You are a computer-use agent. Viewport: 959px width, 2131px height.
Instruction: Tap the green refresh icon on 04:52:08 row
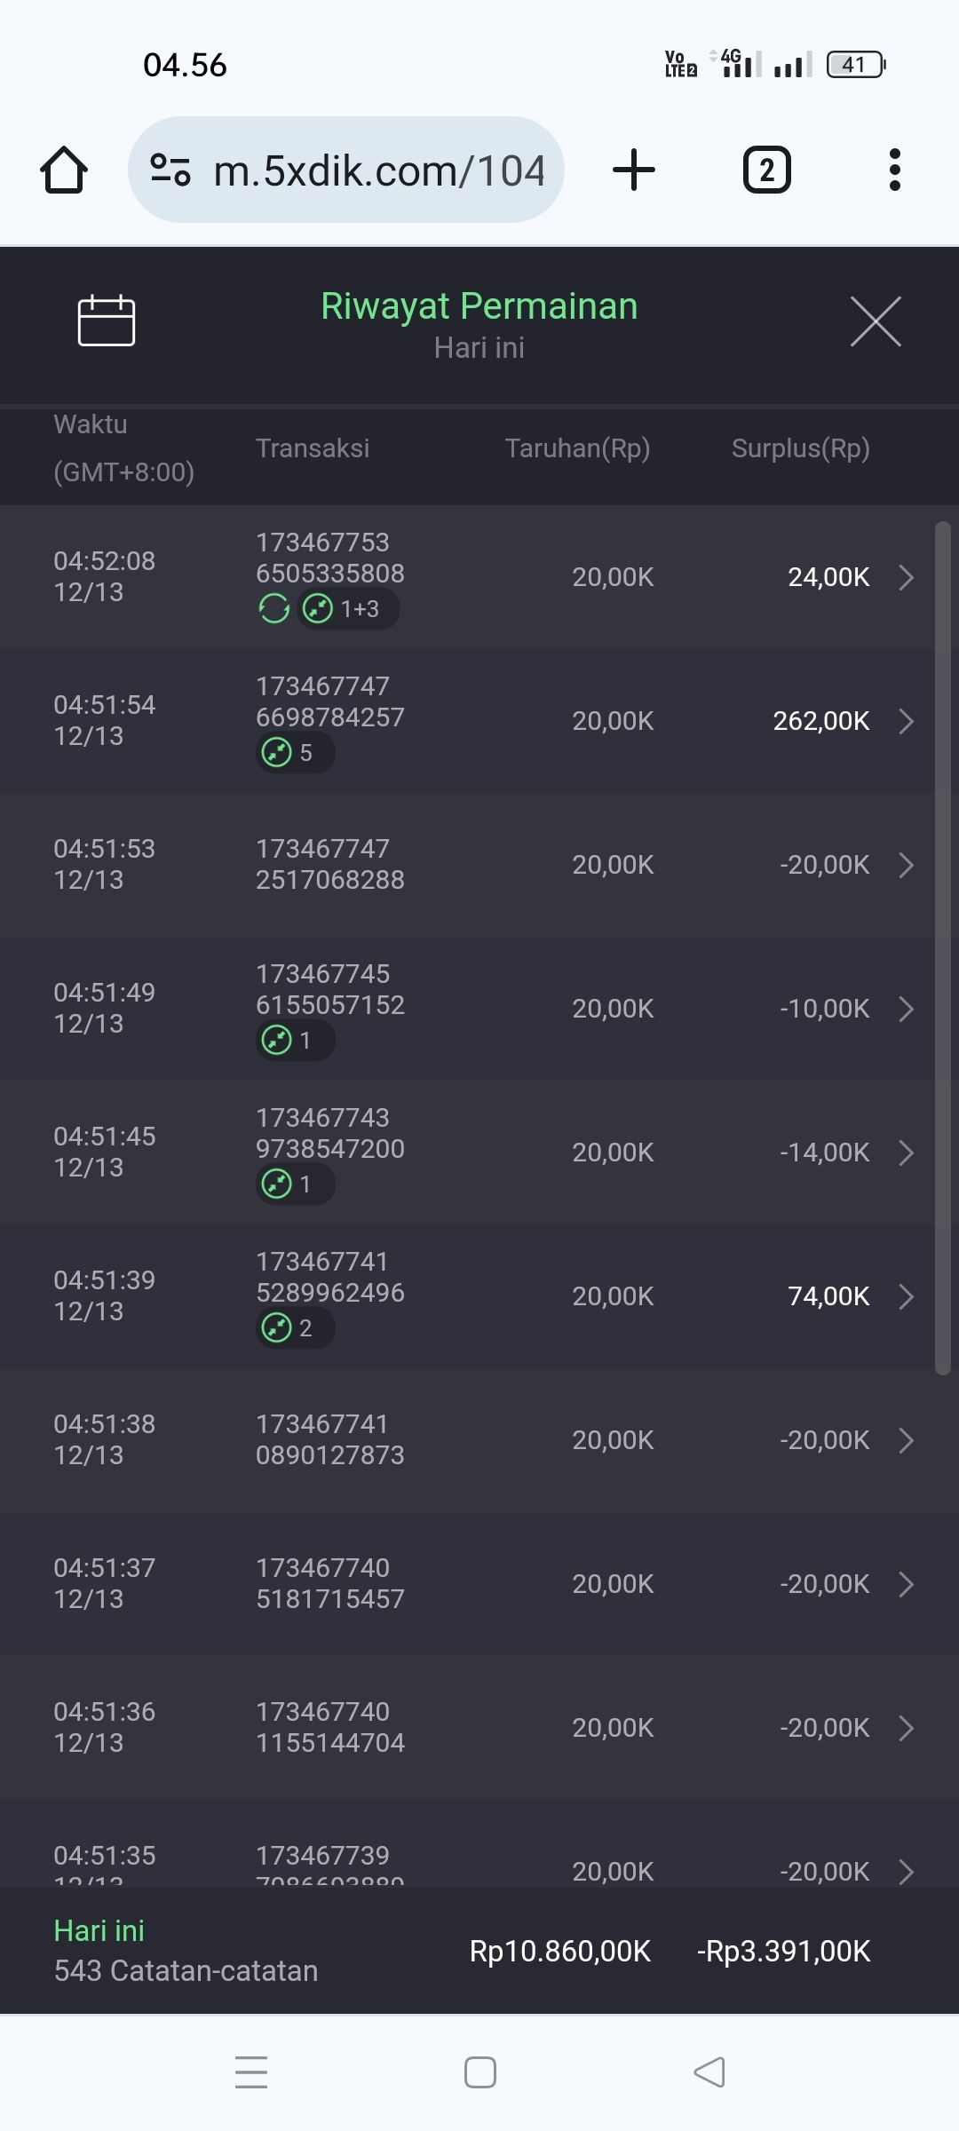coord(273,609)
